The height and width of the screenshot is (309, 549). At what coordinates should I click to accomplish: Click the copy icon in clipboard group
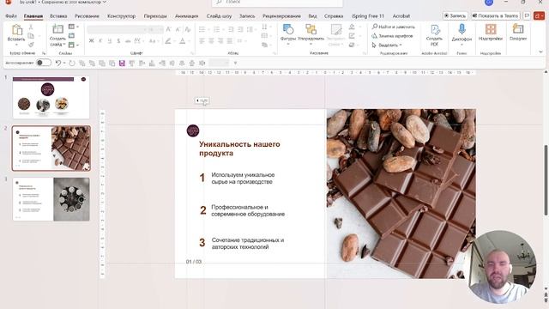tap(31, 36)
